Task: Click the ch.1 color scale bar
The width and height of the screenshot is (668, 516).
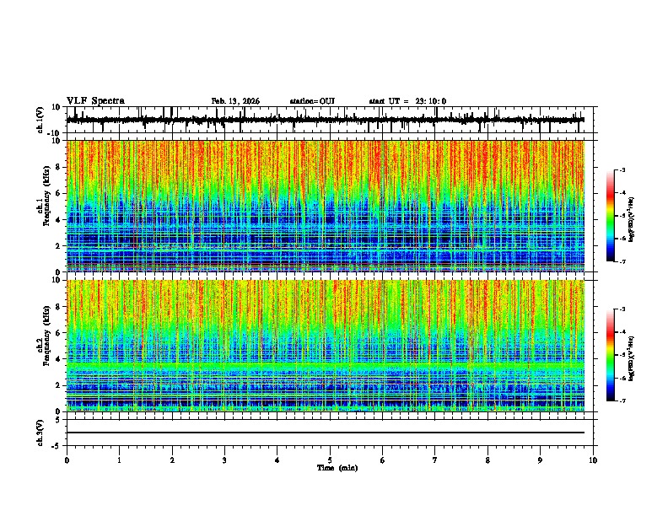Action: click(x=611, y=215)
